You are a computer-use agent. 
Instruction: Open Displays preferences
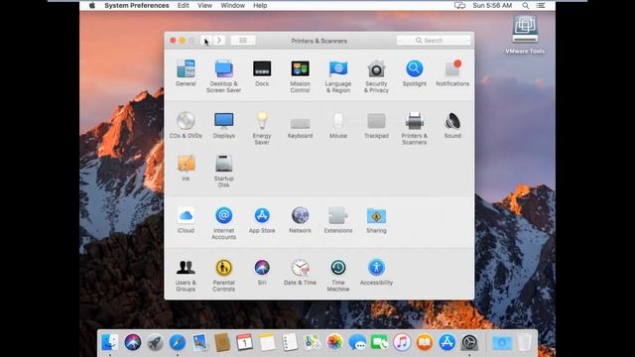click(223, 125)
